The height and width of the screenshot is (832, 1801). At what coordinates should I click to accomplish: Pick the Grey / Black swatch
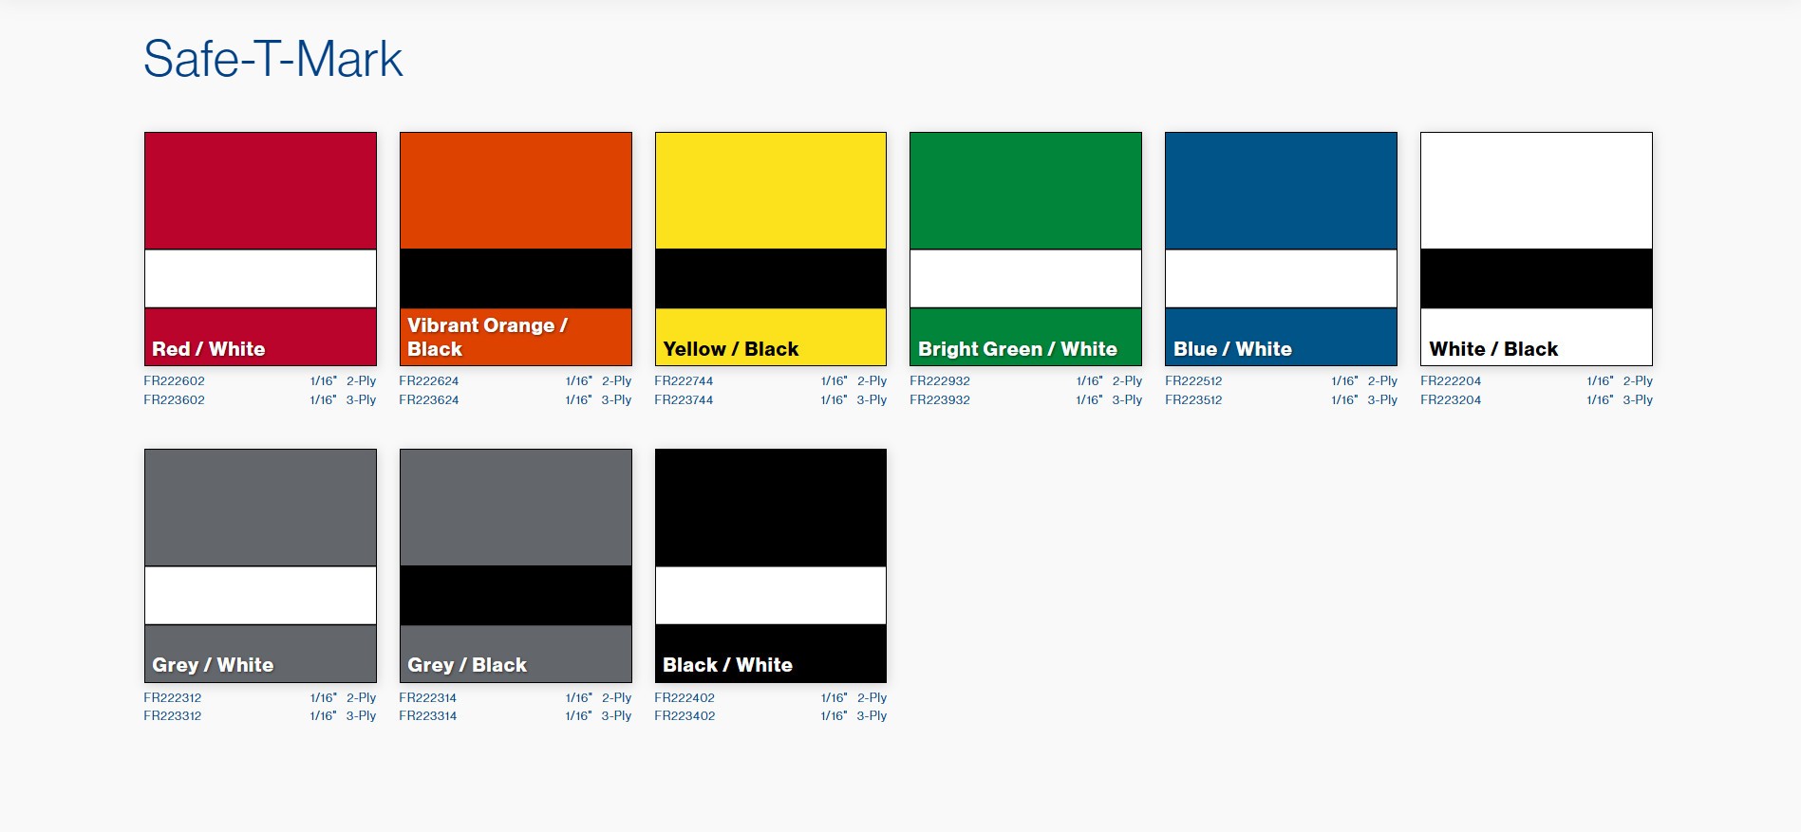516,565
